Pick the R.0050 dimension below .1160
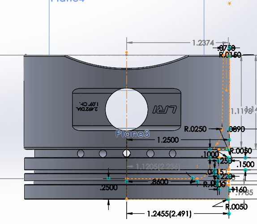Screen dimensions: 257x224 click(236, 206)
